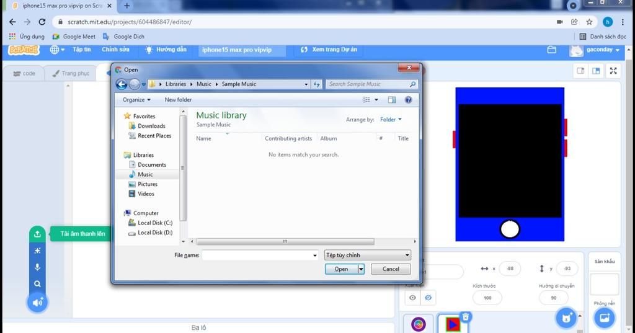
Task: Open dialog help icon
Action: click(408, 100)
